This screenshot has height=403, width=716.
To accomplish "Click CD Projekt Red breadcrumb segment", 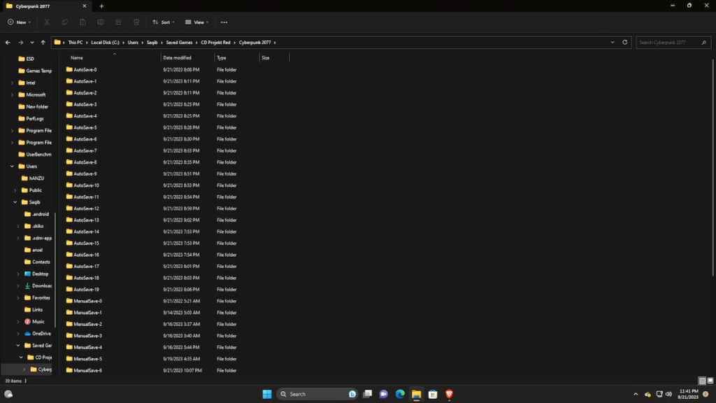I will coord(215,42).
